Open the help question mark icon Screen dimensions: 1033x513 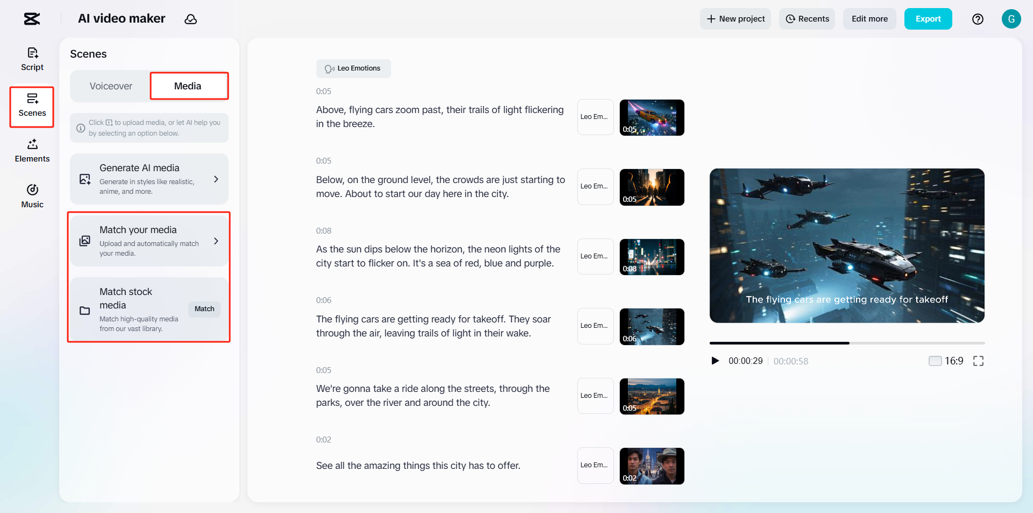pyautogui.click(x=978, y=19)
